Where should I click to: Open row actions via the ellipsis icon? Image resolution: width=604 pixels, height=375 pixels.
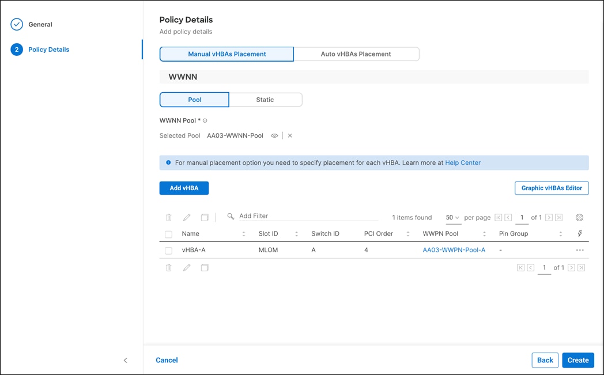coord(580,250)
